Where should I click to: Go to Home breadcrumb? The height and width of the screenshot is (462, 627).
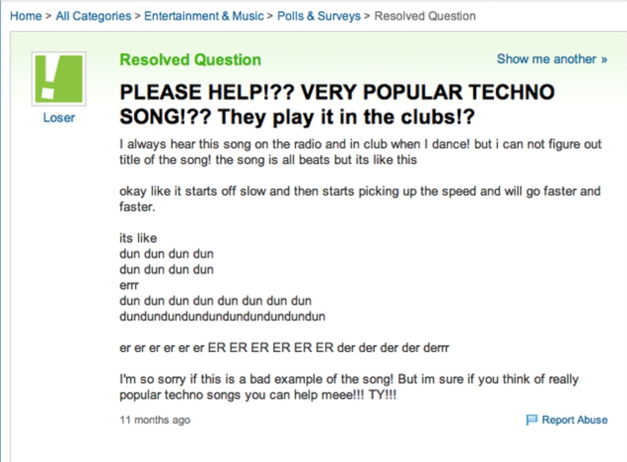click(26, 16)
